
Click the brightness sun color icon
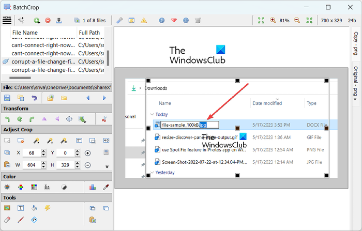tap(7, 187)
